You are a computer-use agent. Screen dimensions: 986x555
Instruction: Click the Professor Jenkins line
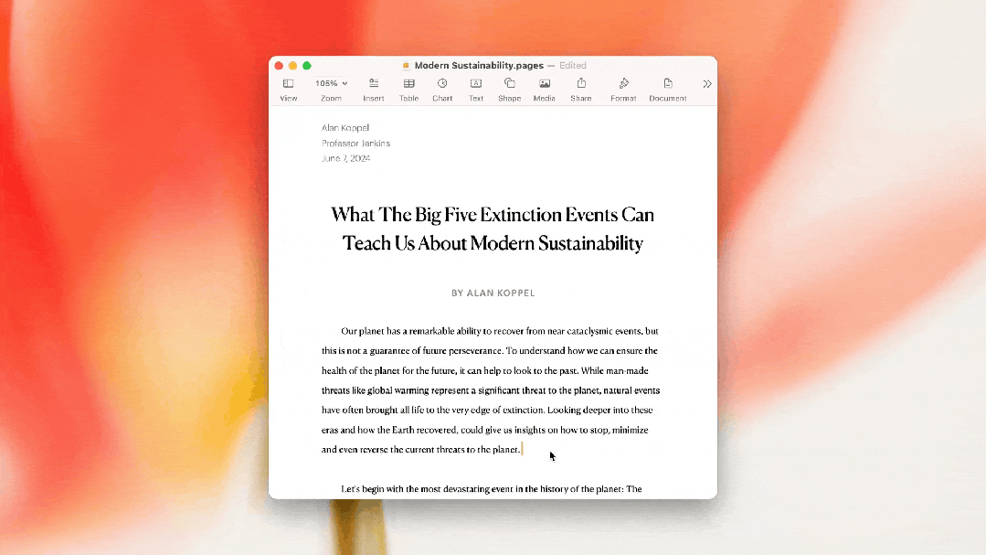click(355, 144)
